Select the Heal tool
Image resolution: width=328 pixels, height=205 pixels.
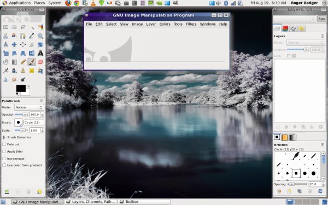[32, 71]
